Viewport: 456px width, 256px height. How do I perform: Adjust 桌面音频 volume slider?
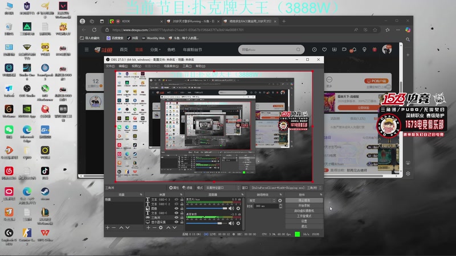click(x=206, y=223)
